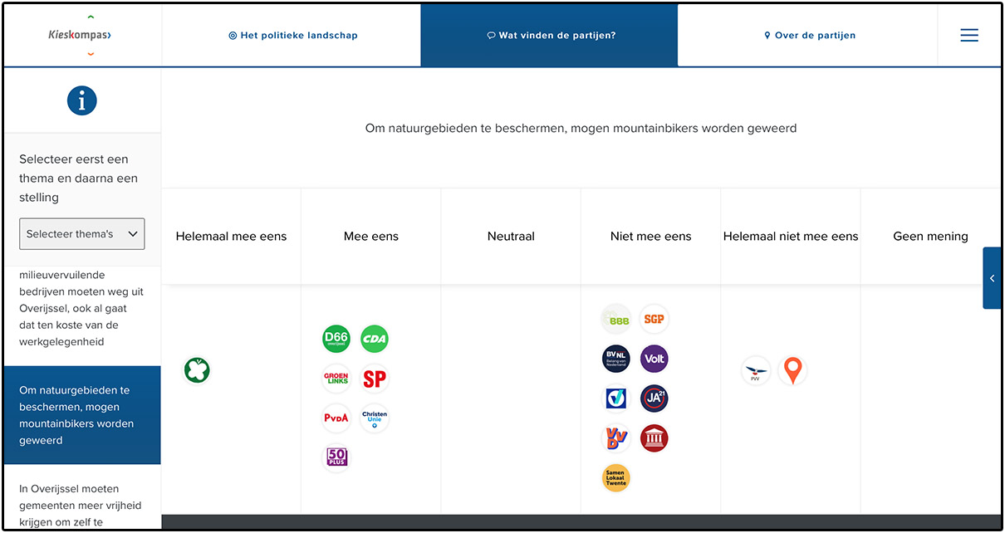Click the CDA party logo

pos(375,339)
